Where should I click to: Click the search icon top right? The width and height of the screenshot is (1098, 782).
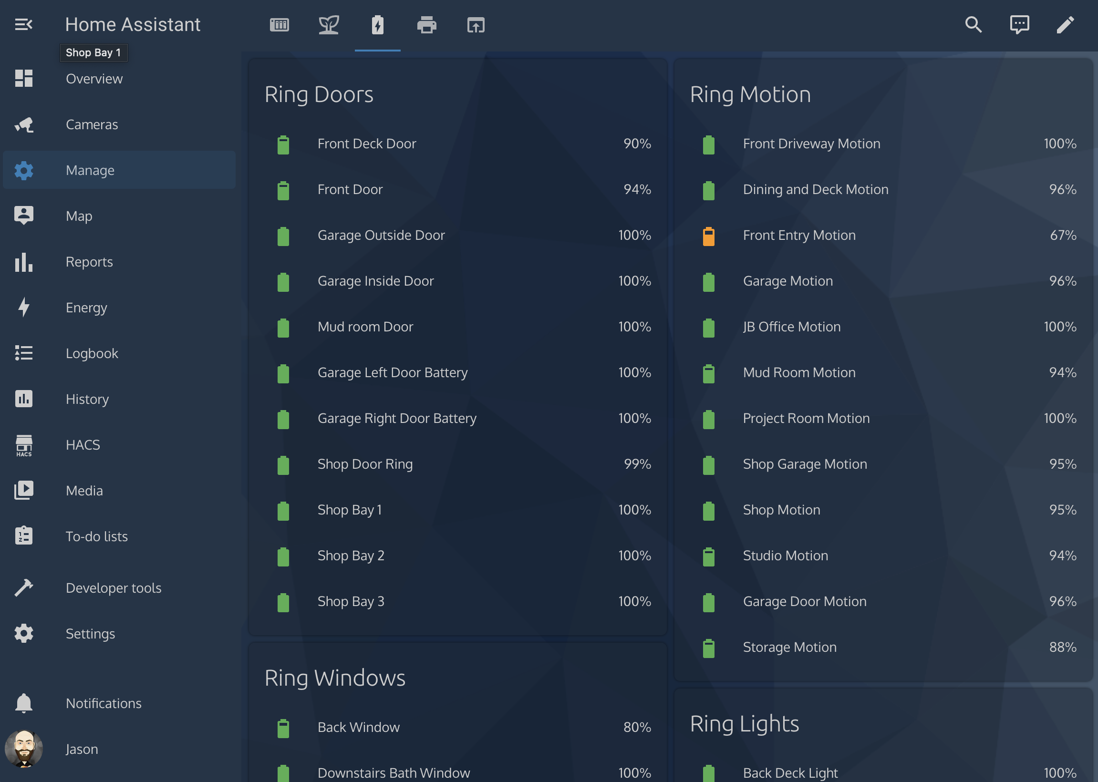coord(974,24)
